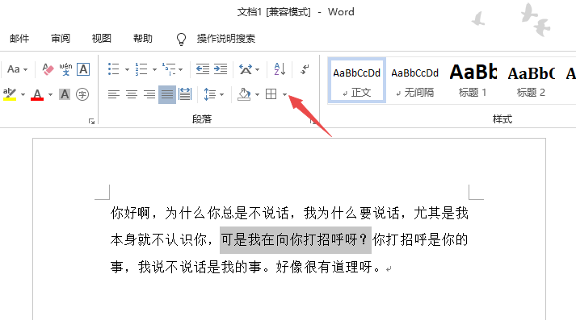Open multilevel list dropdown arrow

[180, 69]
